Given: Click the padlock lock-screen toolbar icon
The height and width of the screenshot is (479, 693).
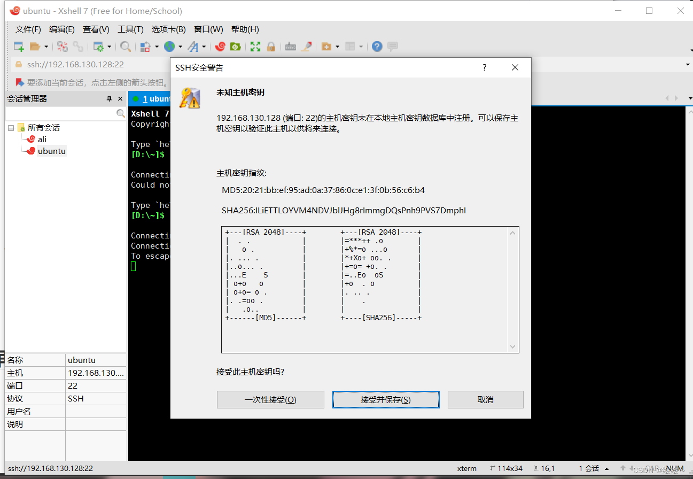Looking at the screenshot, I should coord(271,47).
